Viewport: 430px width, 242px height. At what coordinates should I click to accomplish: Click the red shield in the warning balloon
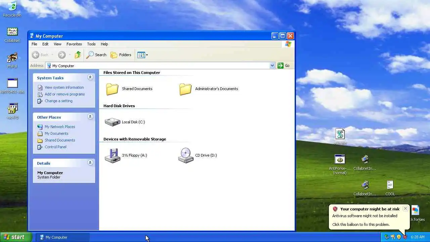(335, 209)
